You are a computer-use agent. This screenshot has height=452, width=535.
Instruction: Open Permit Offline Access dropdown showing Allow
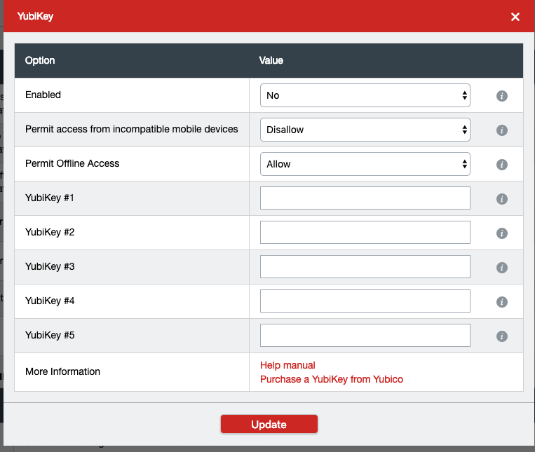365,164
